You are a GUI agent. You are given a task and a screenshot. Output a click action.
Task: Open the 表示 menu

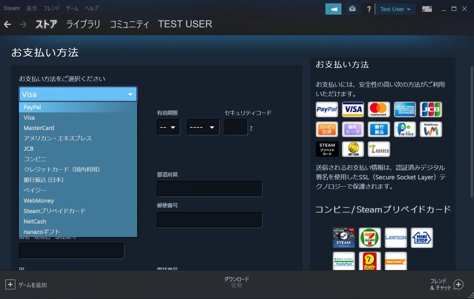[32, 8]
